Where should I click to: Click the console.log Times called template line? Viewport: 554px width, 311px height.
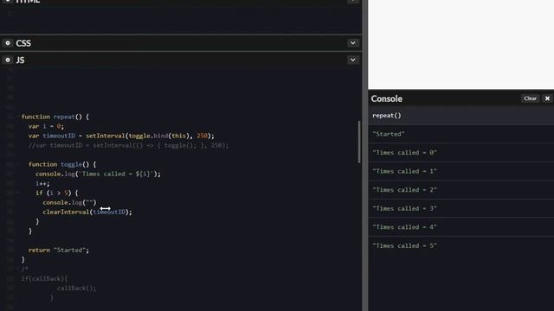pos(98,174)
